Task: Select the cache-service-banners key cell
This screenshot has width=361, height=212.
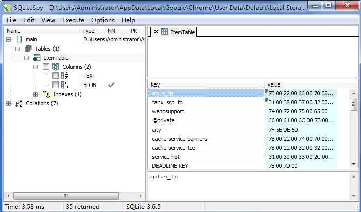Action: (207, 139)
